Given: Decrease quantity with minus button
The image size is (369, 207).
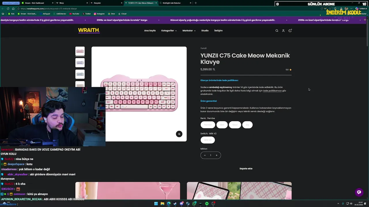Looking at the screenshot, I should (x=205, y=155).
